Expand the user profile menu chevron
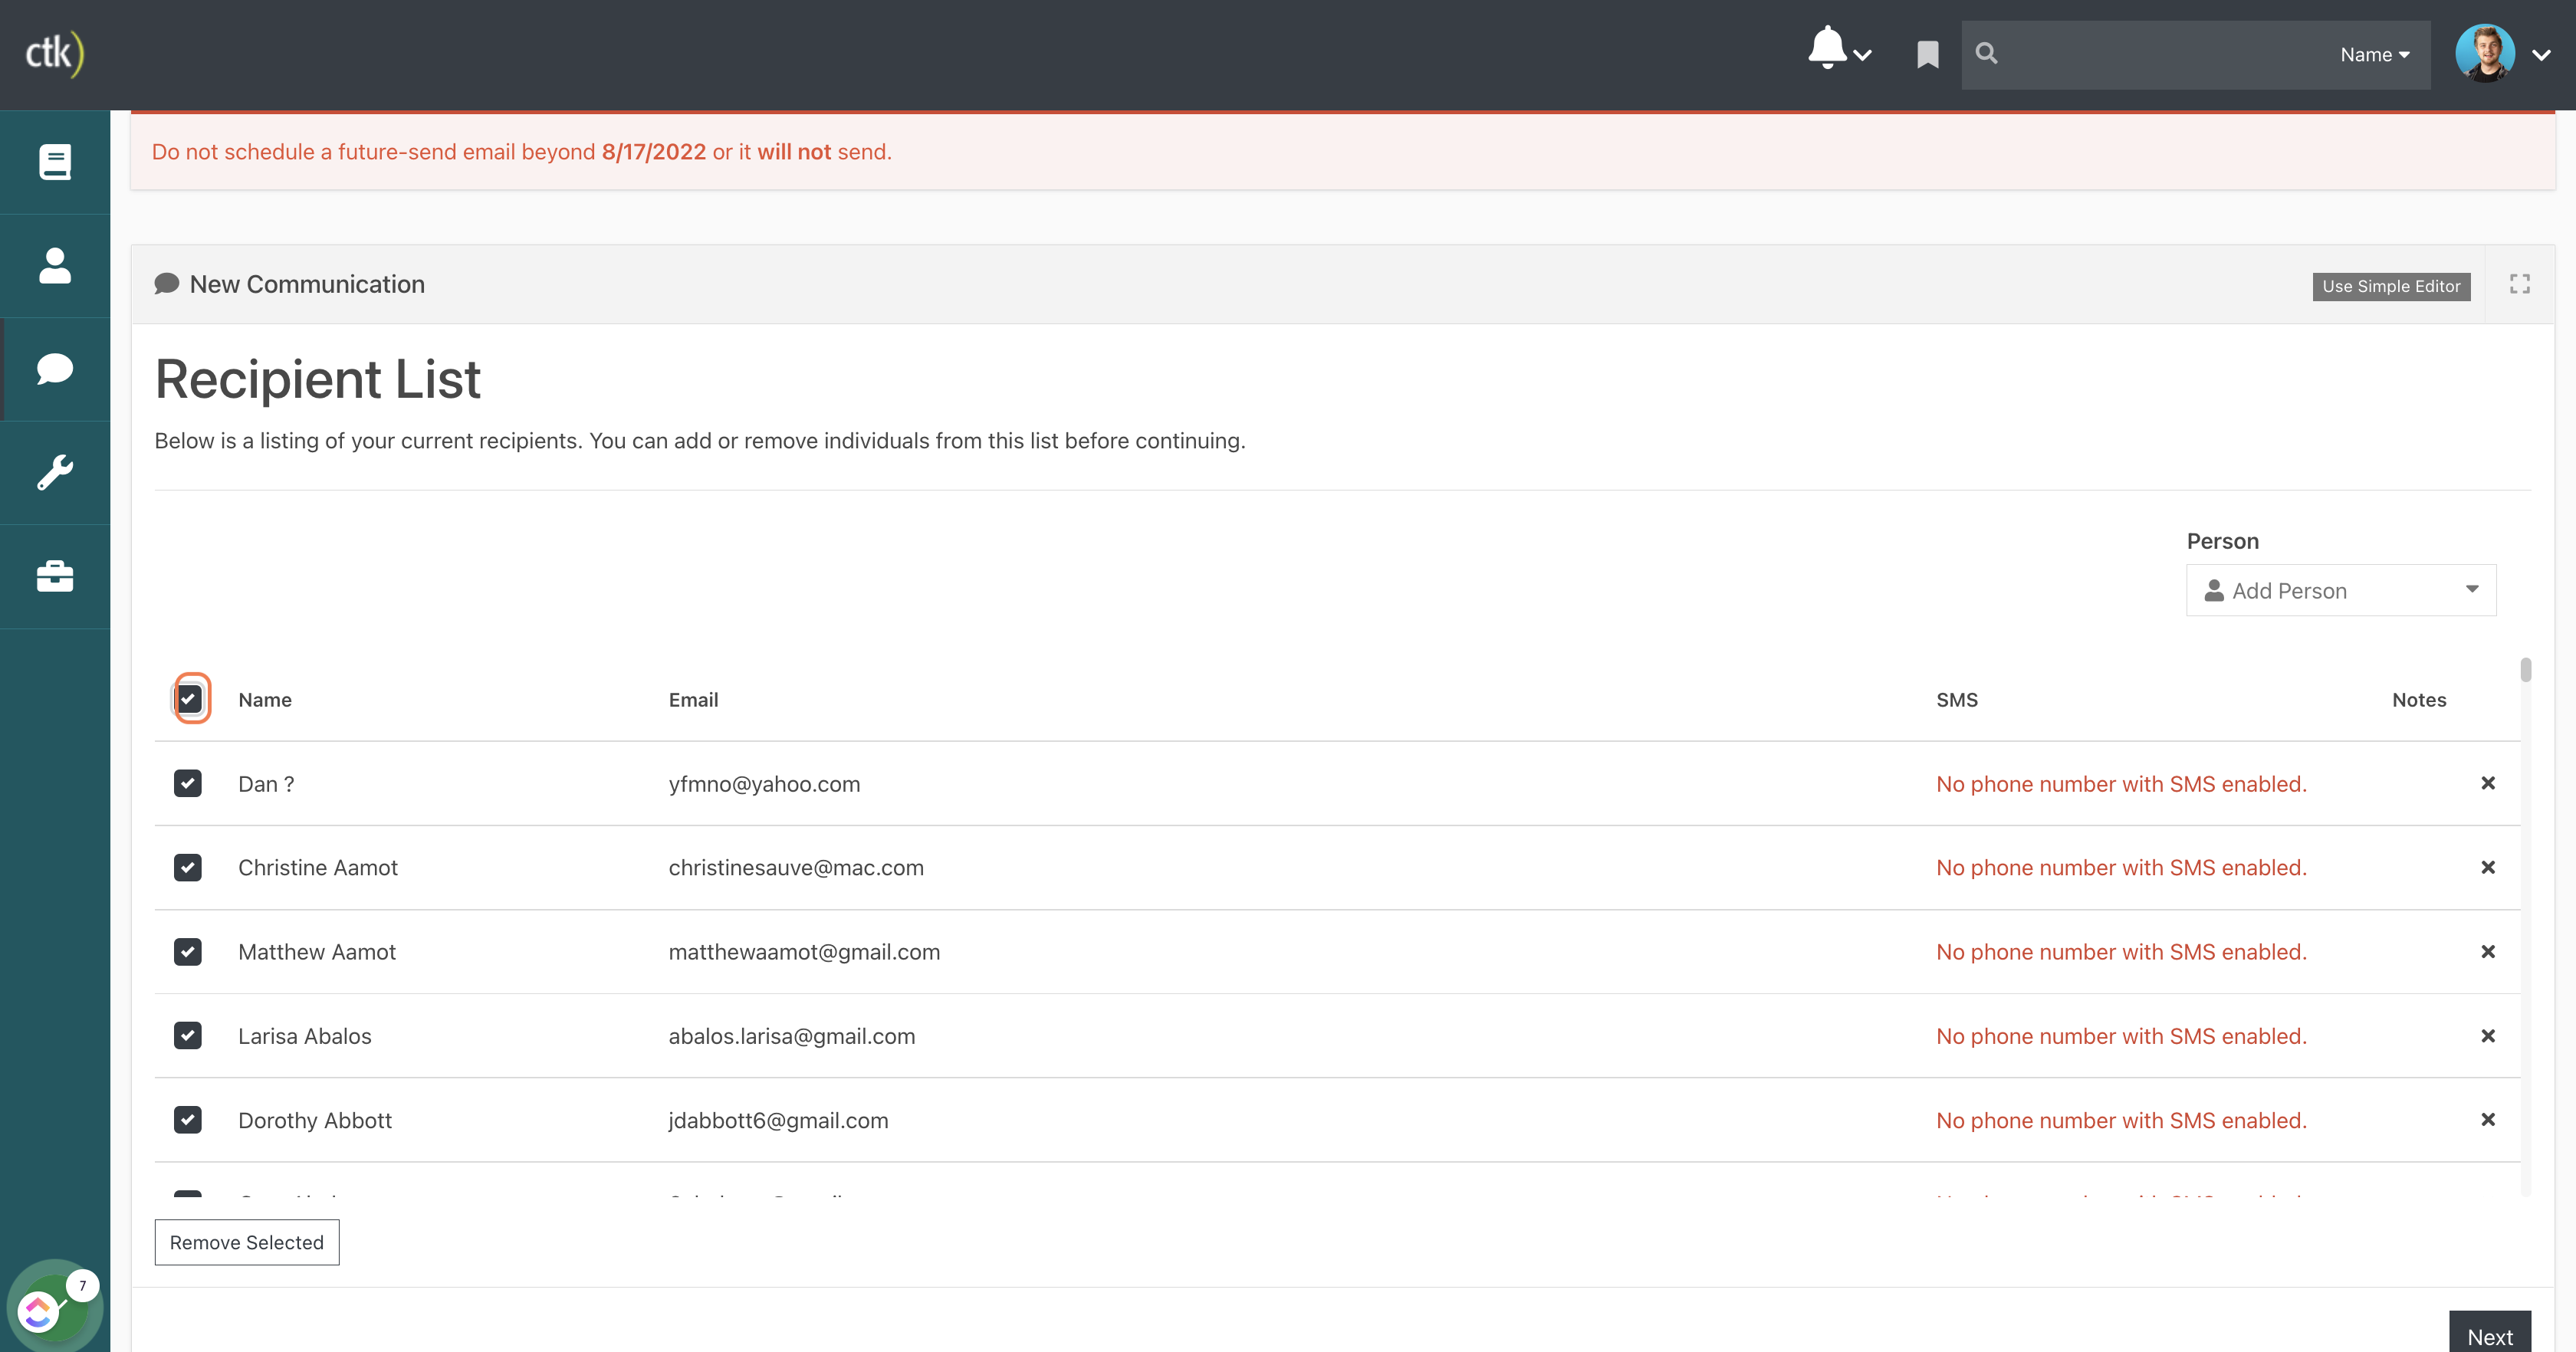This screenshot has width=2576, height=1352. 2542,55
